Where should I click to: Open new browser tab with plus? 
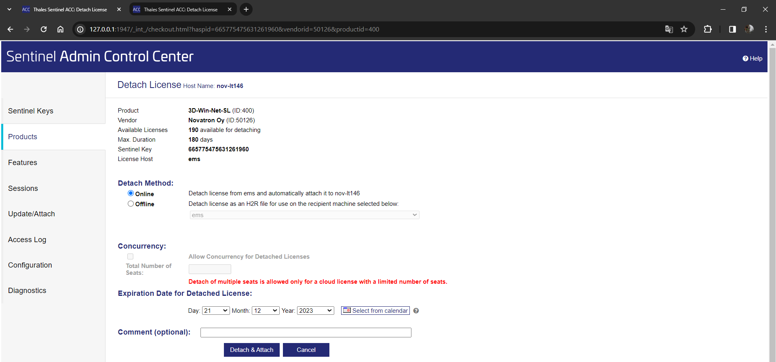pyautogui.click(x=246, y=9)
